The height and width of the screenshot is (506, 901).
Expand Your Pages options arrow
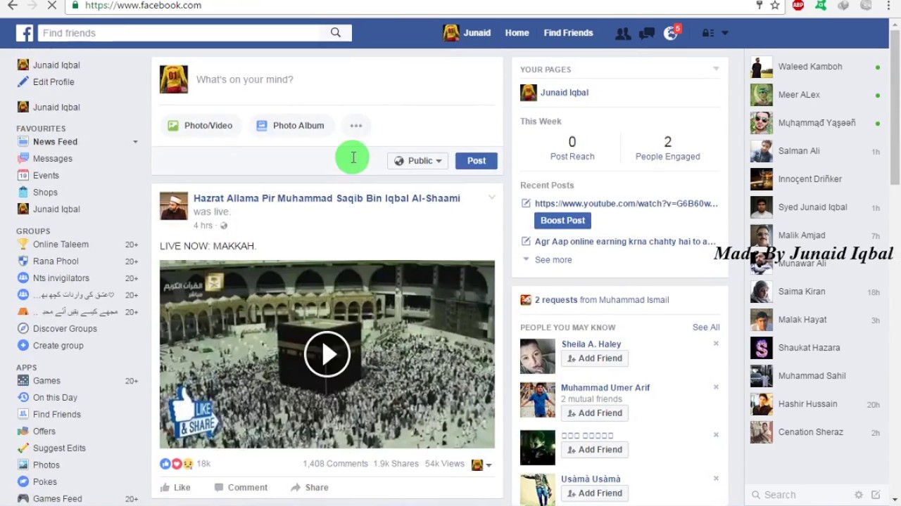[x=716, y=69]
